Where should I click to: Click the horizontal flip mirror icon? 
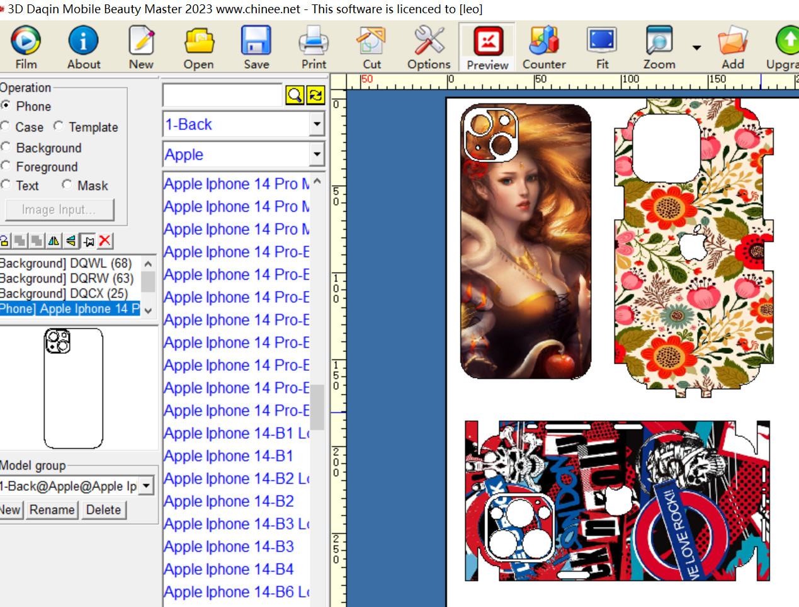click(x=54, y=241)
